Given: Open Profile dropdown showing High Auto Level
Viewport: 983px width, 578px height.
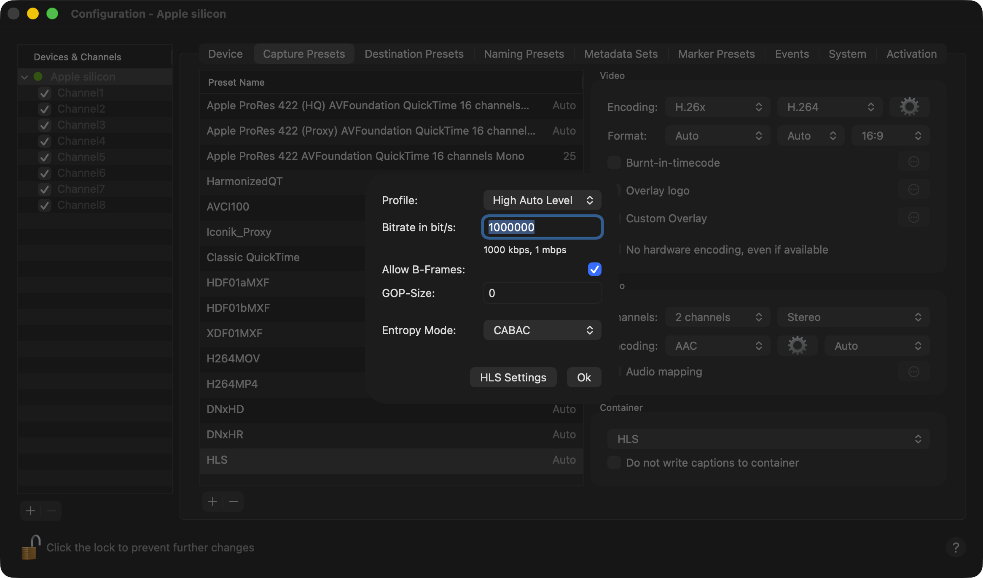Looking at the screenshot, I should pyautogui.click(x=542, y=200).
